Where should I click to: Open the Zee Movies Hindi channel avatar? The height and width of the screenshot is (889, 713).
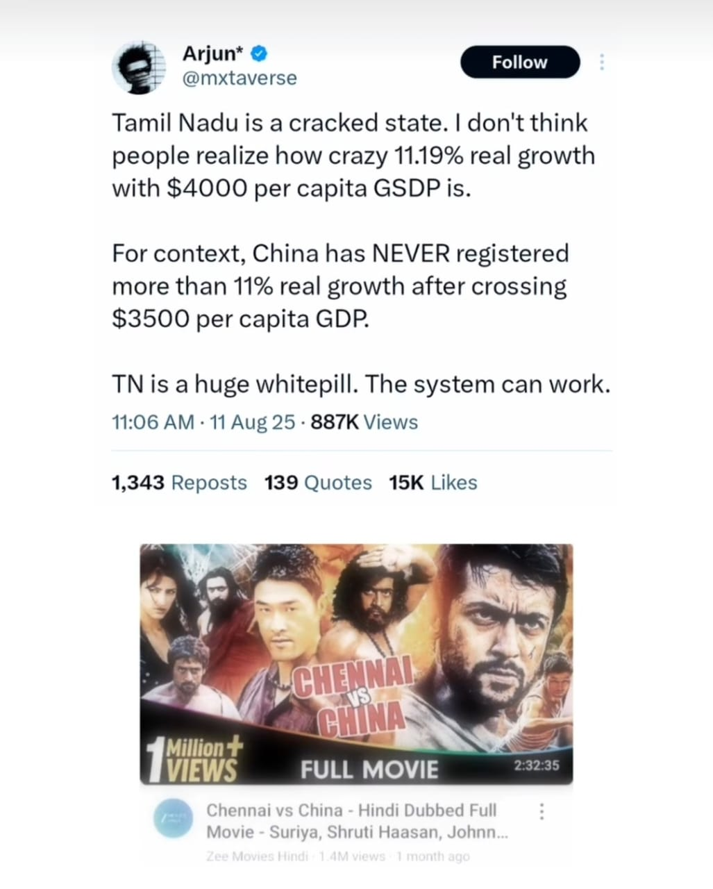tap(171, 820)
